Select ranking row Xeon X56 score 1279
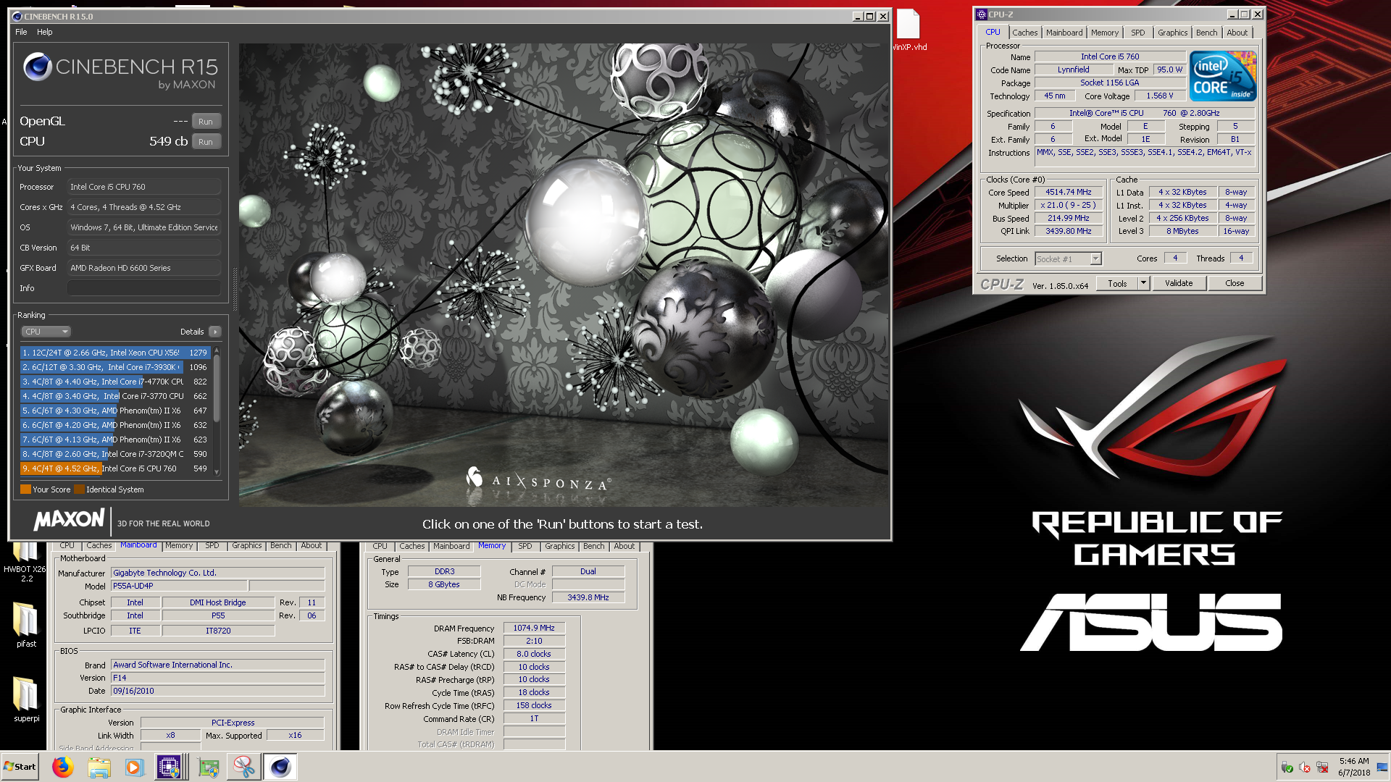The width and height of the screenshot is (1391, 782). pos(115,353)
